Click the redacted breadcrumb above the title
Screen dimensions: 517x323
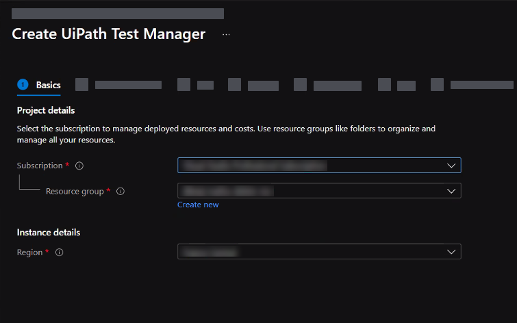tap(118, 14)
